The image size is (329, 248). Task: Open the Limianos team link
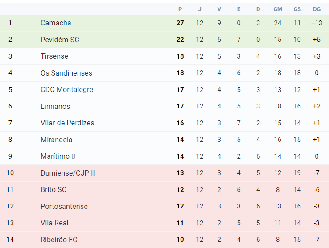click(x=55, y=106)
